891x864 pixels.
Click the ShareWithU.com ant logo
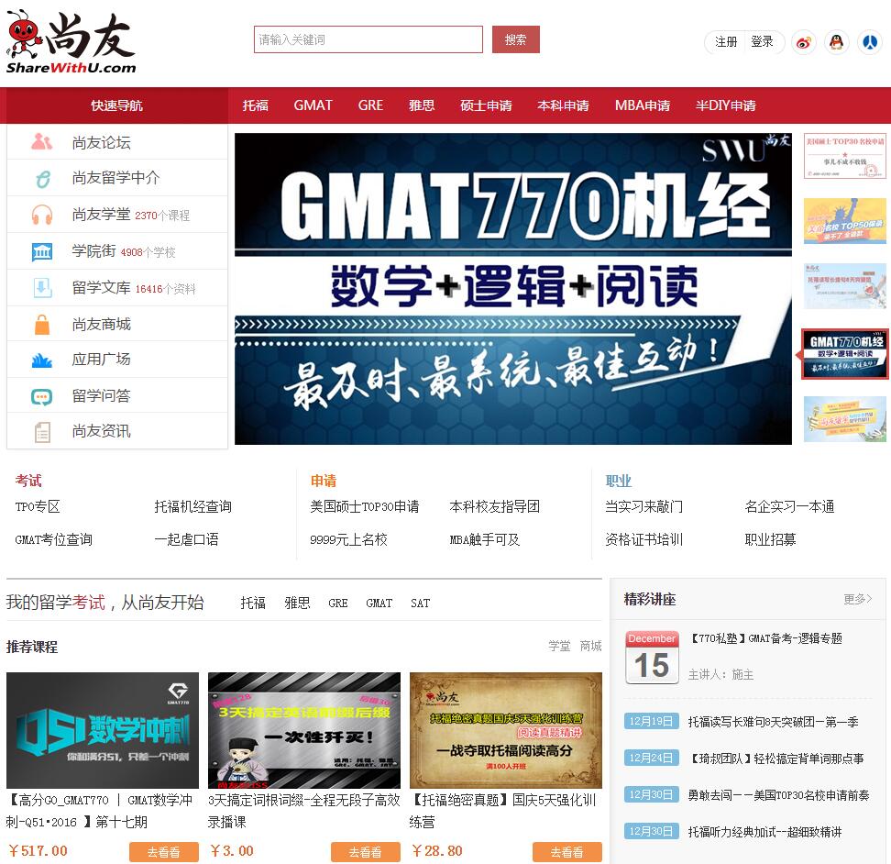point(71,41)
